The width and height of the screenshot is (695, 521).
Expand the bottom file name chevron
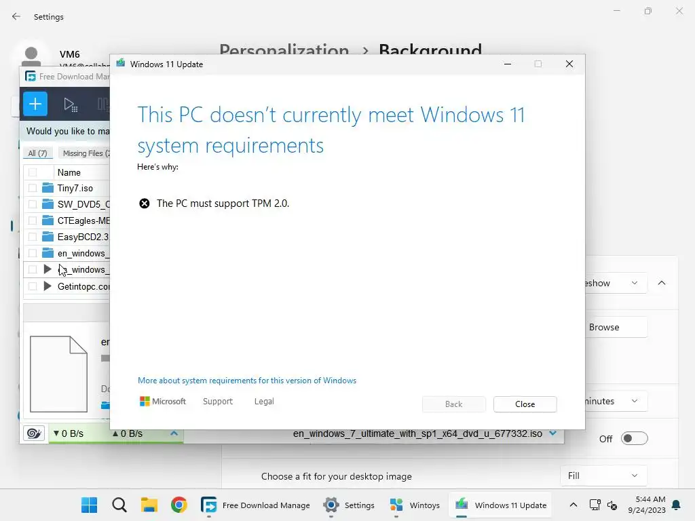click(553, 433)
